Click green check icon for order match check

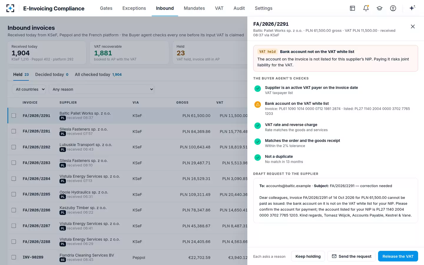258,142
